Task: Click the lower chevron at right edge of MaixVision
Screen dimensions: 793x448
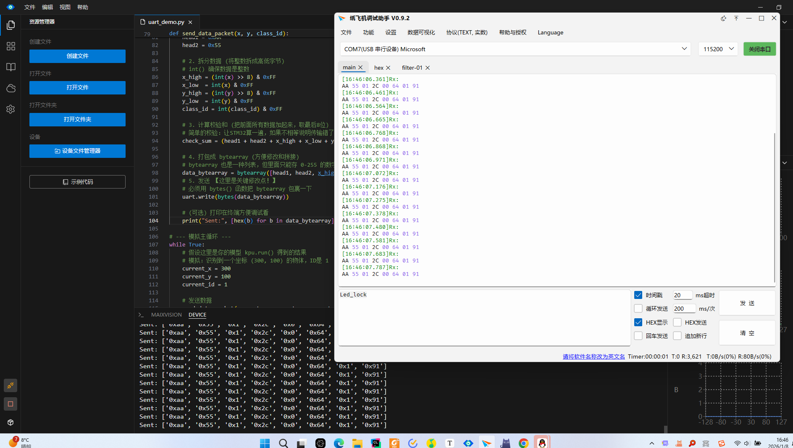Action: [x=785, y=162]
